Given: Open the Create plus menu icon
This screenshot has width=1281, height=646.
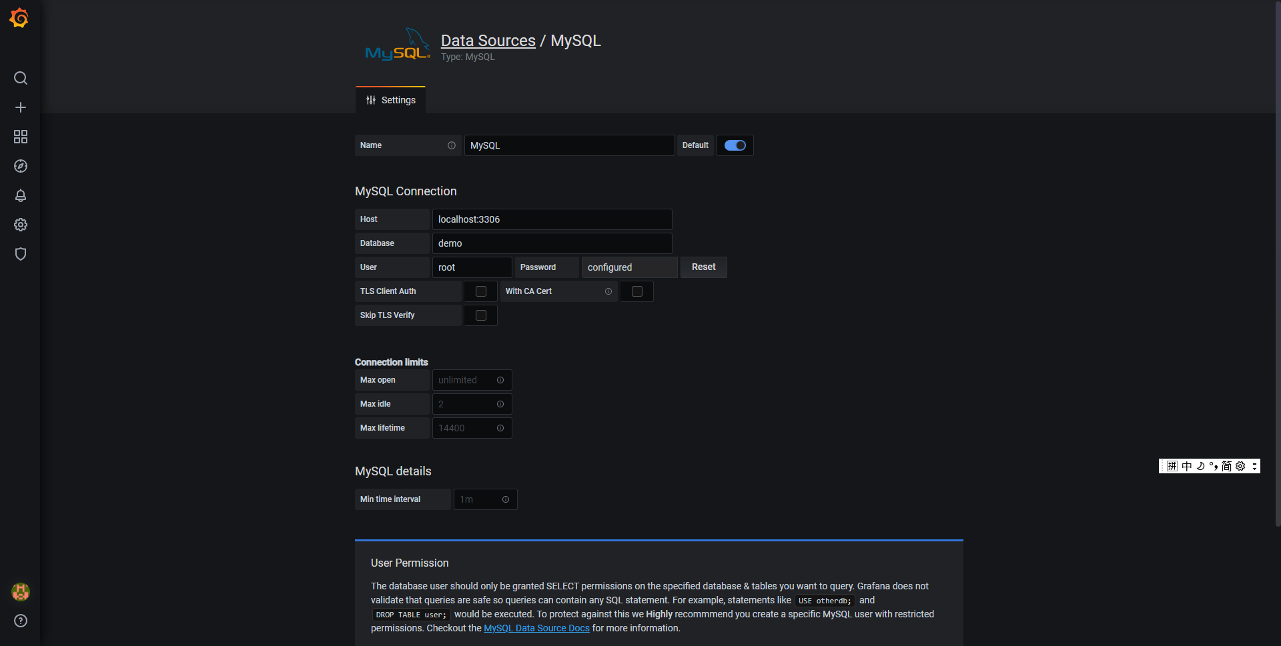Looking at the screenshot, I should pyautogui.click(x=21, y=107).
